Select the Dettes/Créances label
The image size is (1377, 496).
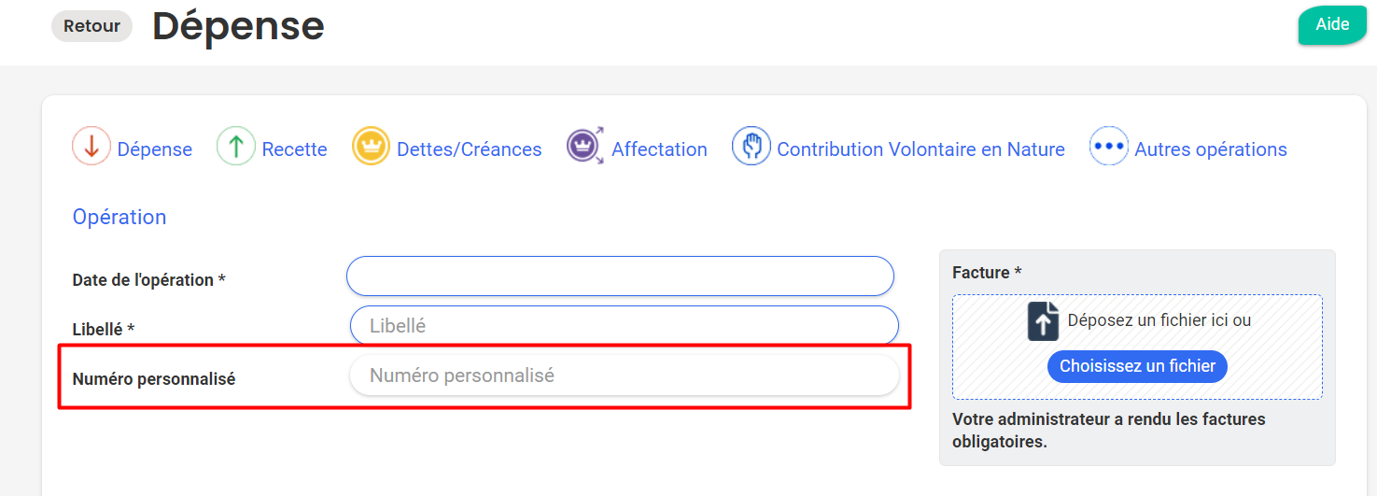pos(469,149)
